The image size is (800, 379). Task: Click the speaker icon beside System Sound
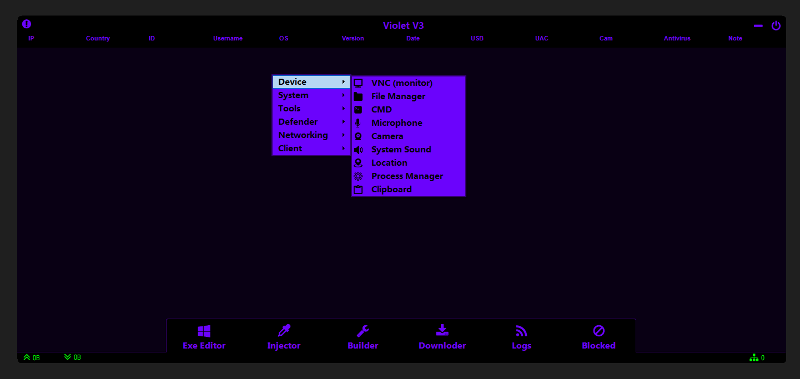[x=358, y=150]
